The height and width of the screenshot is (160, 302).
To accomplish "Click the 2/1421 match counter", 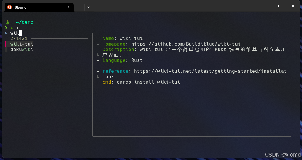I will click(x=19, y=38).
